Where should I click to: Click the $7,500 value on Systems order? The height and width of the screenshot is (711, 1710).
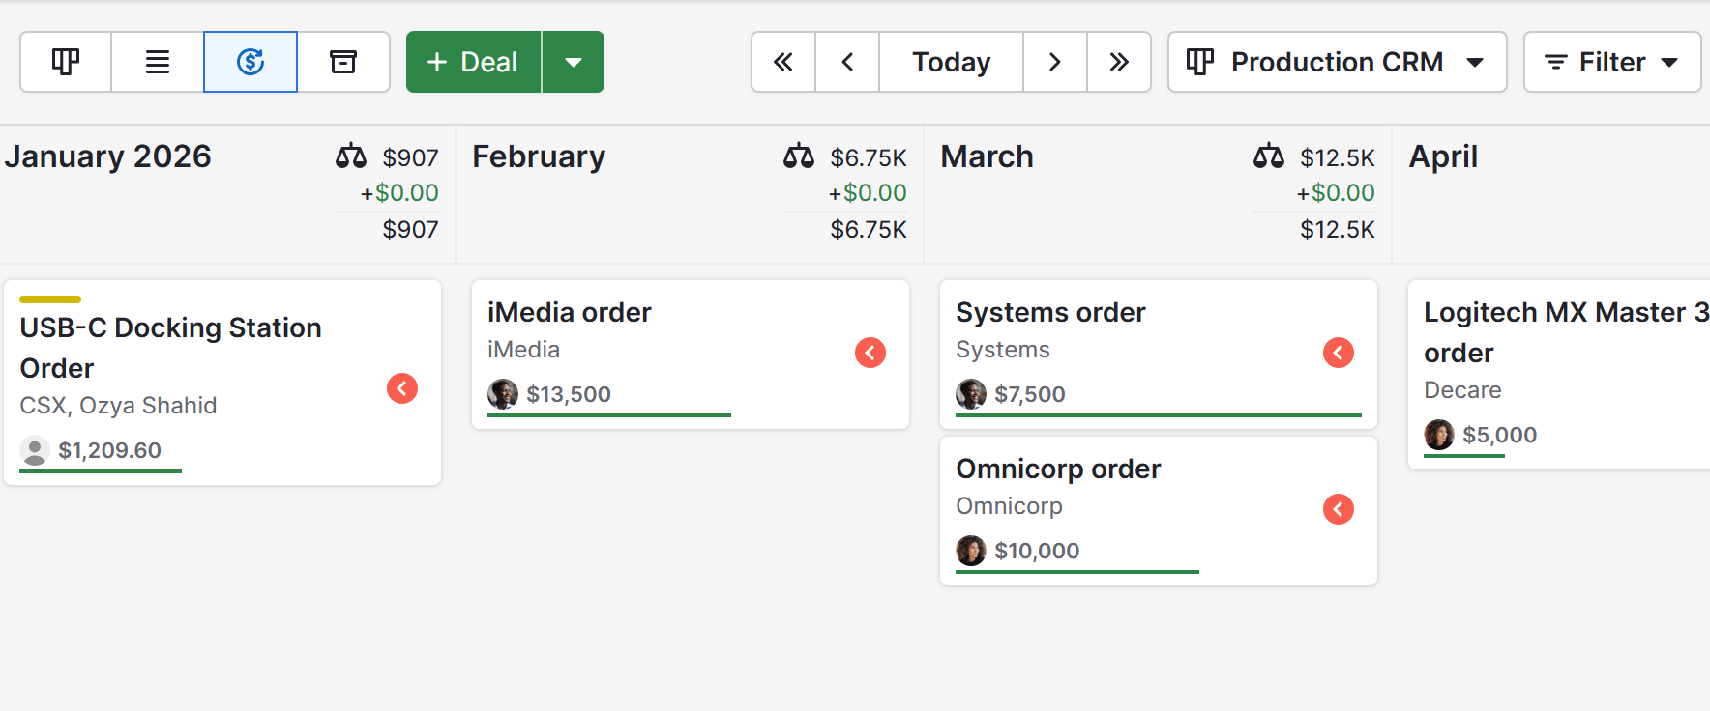pyautogui.click(x=1030, y=394)
